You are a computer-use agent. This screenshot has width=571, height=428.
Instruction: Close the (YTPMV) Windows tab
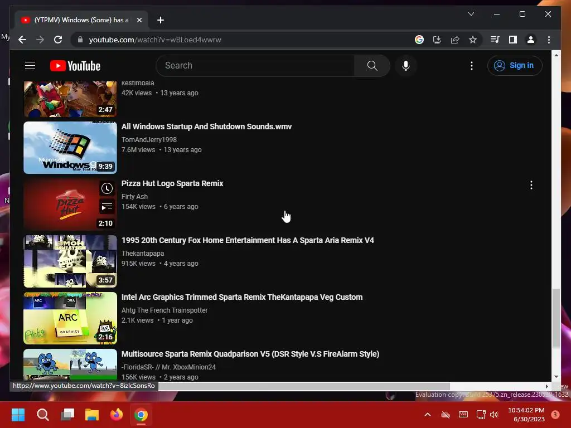tap(139, 20)
